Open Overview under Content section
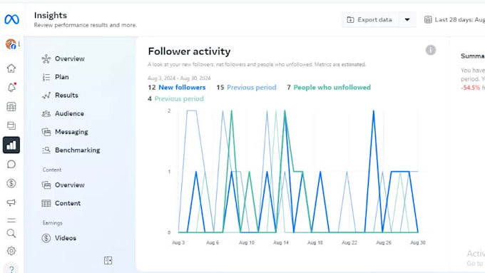Screen dimensions: 485x273 tap(63, 185)
